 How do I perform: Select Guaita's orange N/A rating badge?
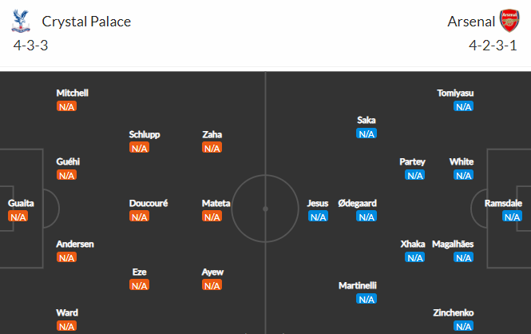[x=18, y=217]
